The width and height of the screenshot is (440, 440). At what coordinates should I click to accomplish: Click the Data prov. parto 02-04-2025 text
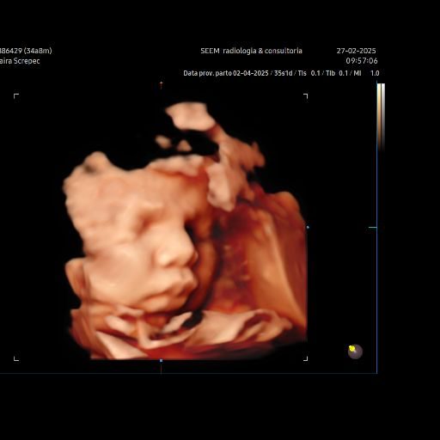pos(226,73)
